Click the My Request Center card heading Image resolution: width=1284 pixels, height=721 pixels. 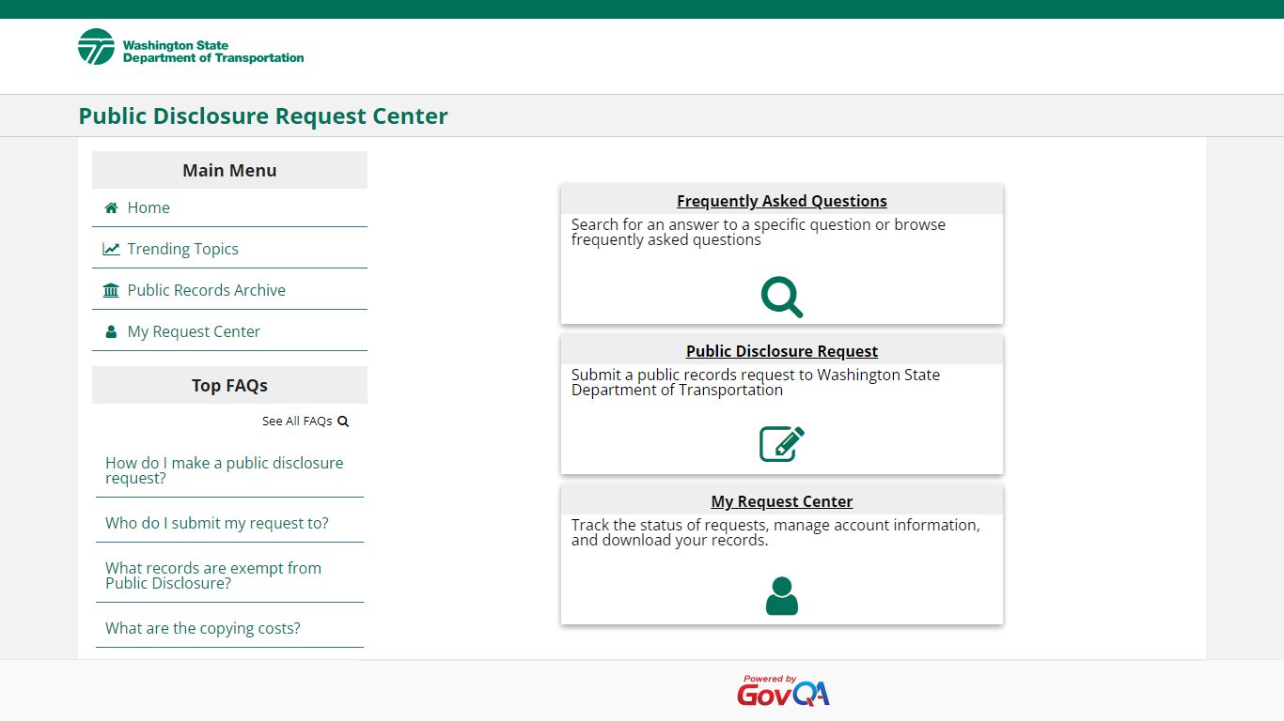782,501
